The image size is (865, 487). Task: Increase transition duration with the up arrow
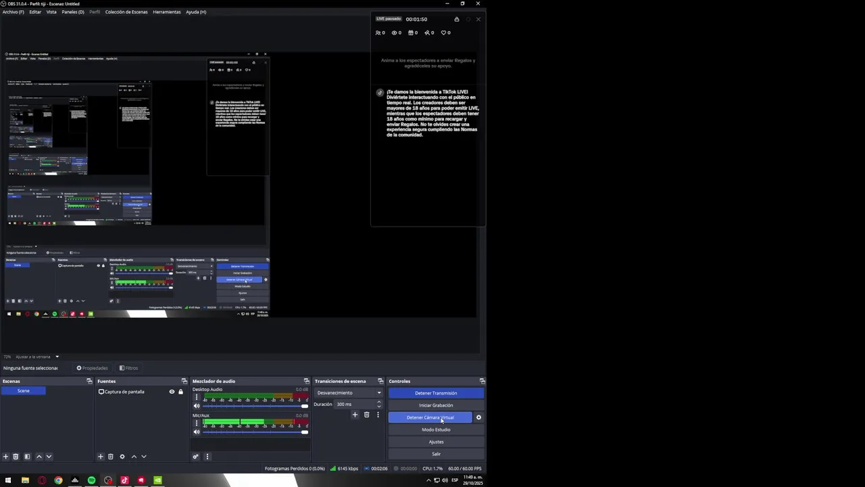[x=378, y=402]
